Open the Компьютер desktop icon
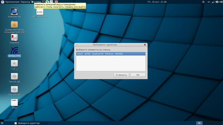Image resolution: width=223 pixels, height=125 pixels. point(14,11)
